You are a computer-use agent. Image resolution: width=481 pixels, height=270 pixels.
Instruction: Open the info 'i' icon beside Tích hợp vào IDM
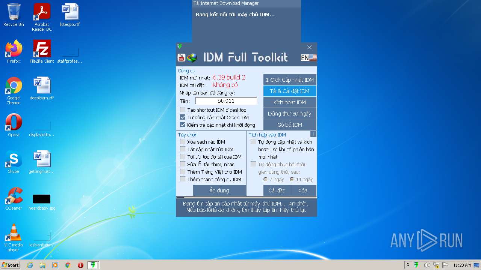(x=313, y=134)
